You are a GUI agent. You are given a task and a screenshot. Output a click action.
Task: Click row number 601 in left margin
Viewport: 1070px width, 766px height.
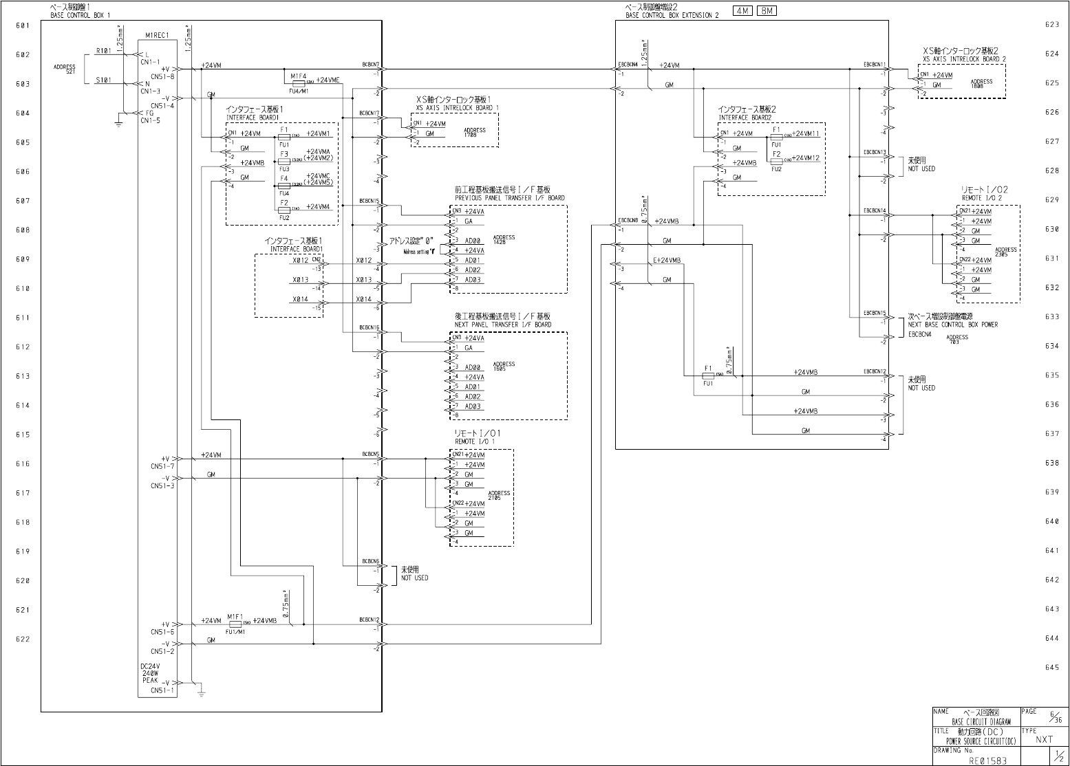[23, 25]
